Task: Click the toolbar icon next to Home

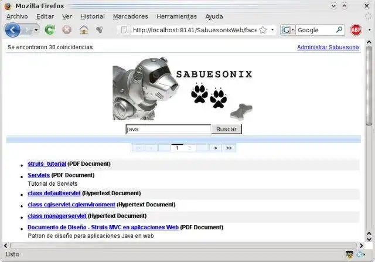Action: [100, 30]
